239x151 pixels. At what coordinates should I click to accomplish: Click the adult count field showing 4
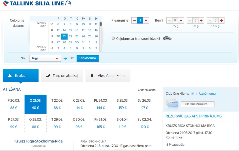click(x=140, y=21)
